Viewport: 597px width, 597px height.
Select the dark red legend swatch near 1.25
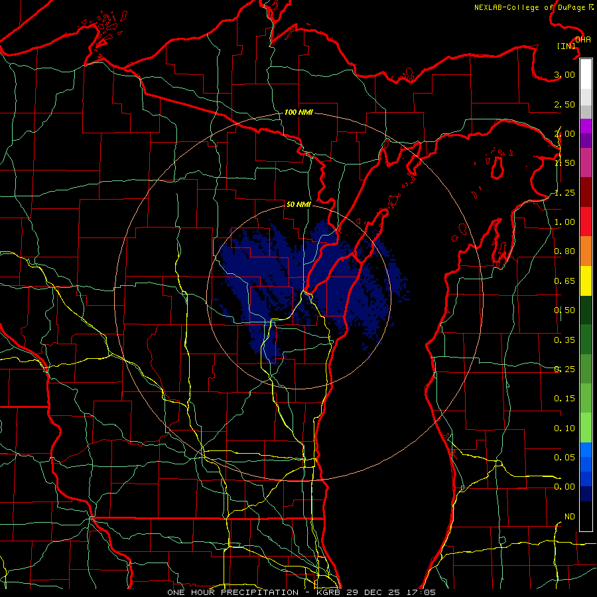click(586, 192)
